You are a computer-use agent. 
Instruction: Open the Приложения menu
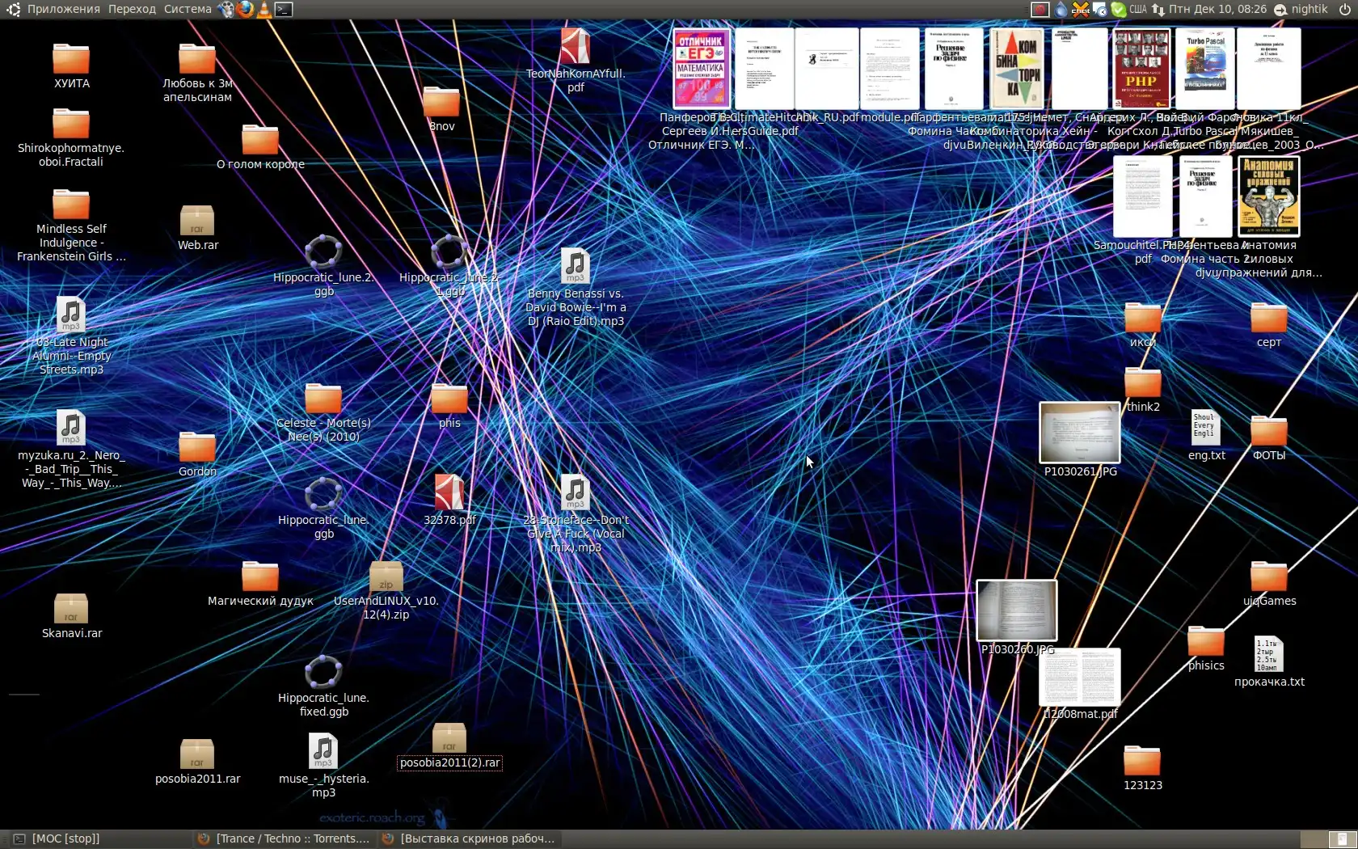coord(63,10)
